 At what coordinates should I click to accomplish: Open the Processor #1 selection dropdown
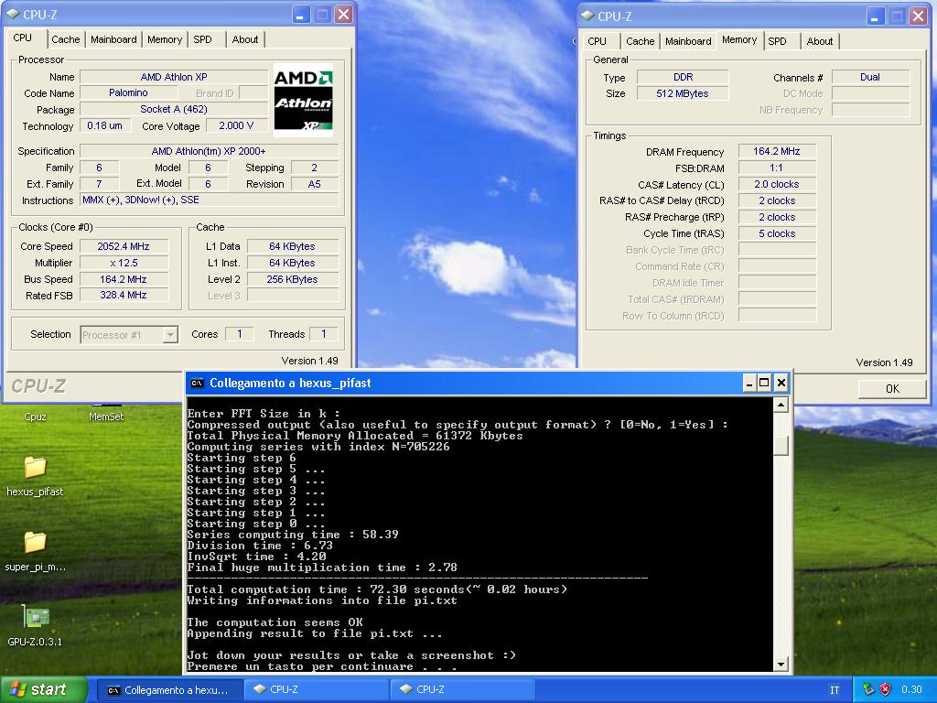[x=170, y=335]
